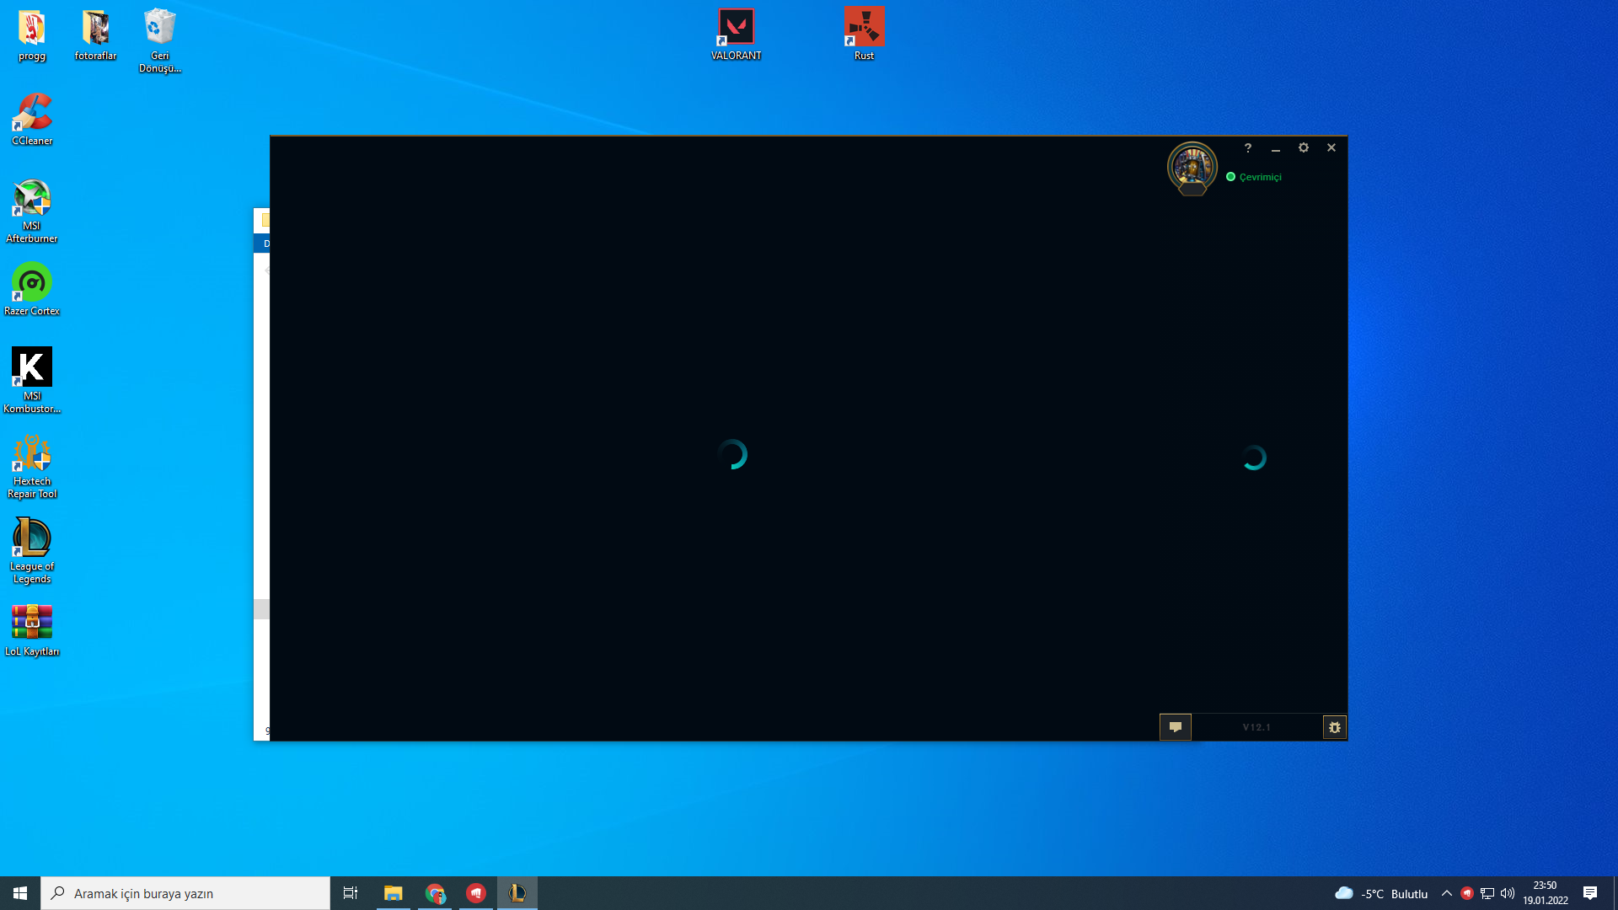
Task: Click the summoner profile avatar icon
Action: tap(1192, 166)
